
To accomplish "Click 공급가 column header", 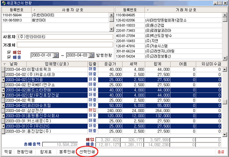I will 110,64.
